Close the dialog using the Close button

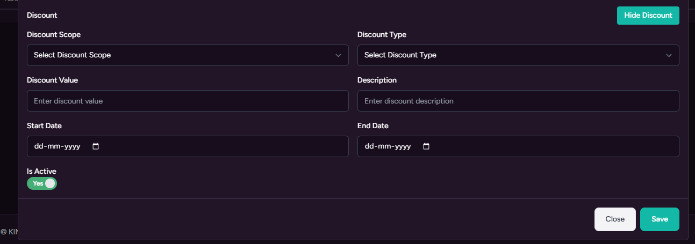615,219
